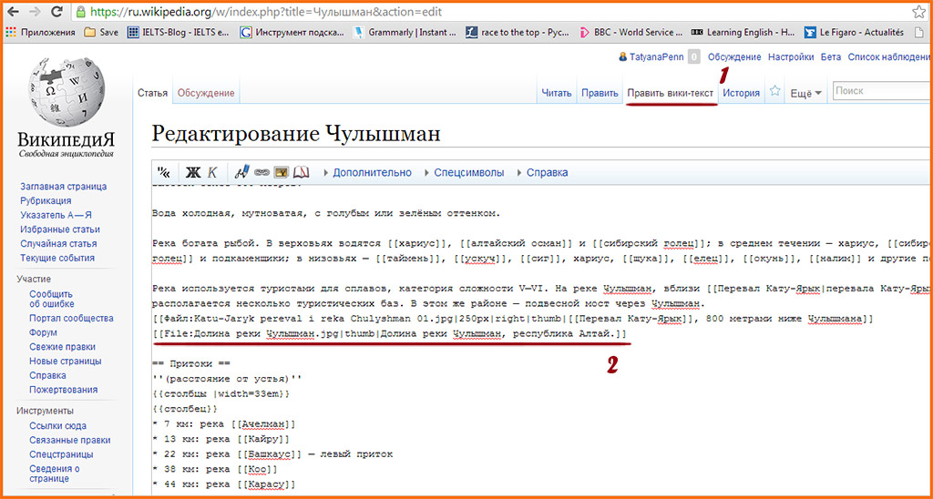Select the Править вики-текст tab
The height and width of the screenshot is (499, 933).
(671, 93)
